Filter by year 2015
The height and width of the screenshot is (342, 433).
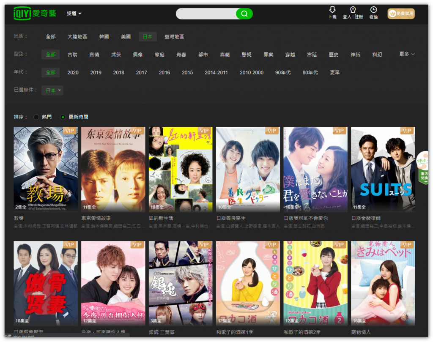187,72
